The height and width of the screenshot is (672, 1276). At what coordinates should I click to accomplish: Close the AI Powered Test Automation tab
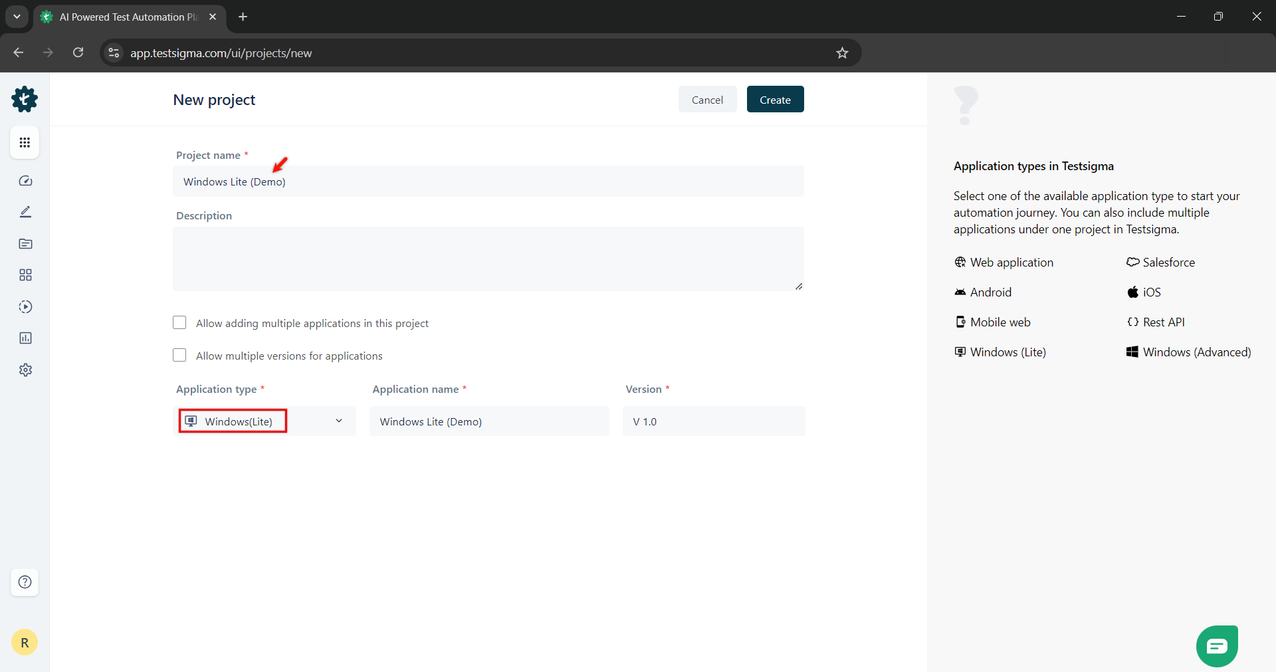point(213,17)
